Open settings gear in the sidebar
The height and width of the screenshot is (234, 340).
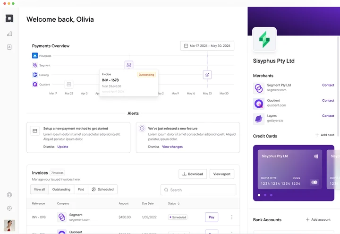[9, 208]
